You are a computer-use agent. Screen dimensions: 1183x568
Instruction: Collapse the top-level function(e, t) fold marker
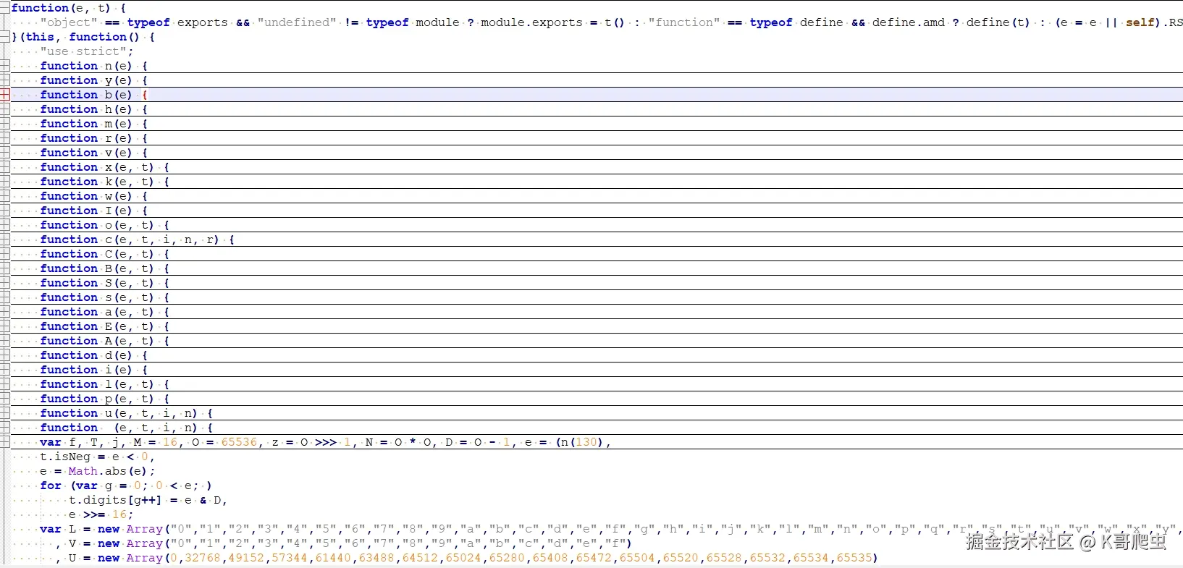pos(5,8)
